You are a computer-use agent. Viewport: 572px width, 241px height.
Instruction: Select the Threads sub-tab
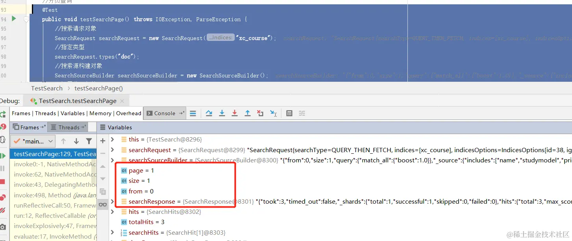click(x=68, y=127)
